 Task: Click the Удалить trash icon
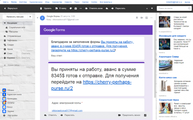click(x=41, y=8)
